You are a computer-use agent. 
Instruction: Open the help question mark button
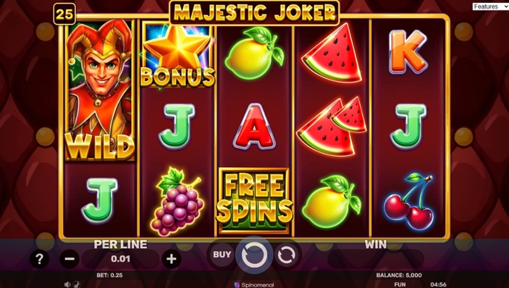(x=39, y=259)
